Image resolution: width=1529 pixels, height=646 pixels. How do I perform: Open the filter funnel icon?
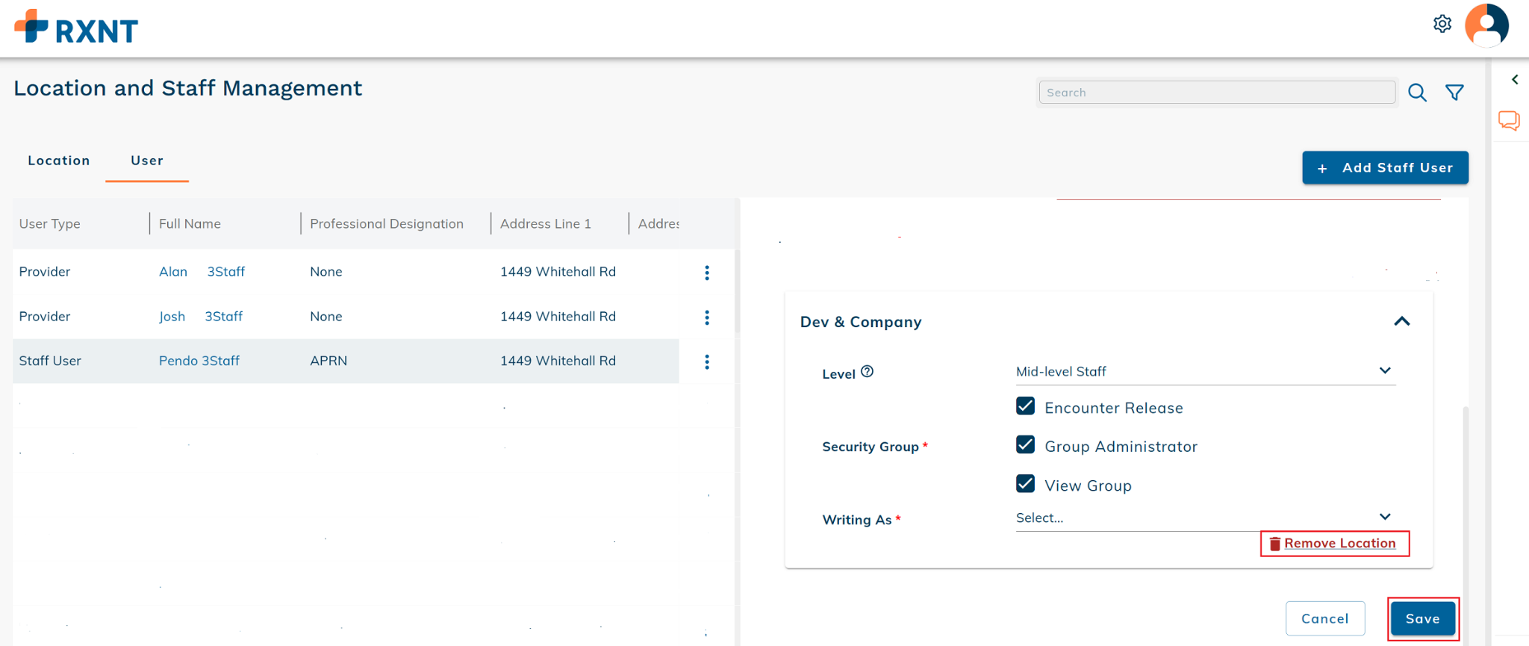1454,93
